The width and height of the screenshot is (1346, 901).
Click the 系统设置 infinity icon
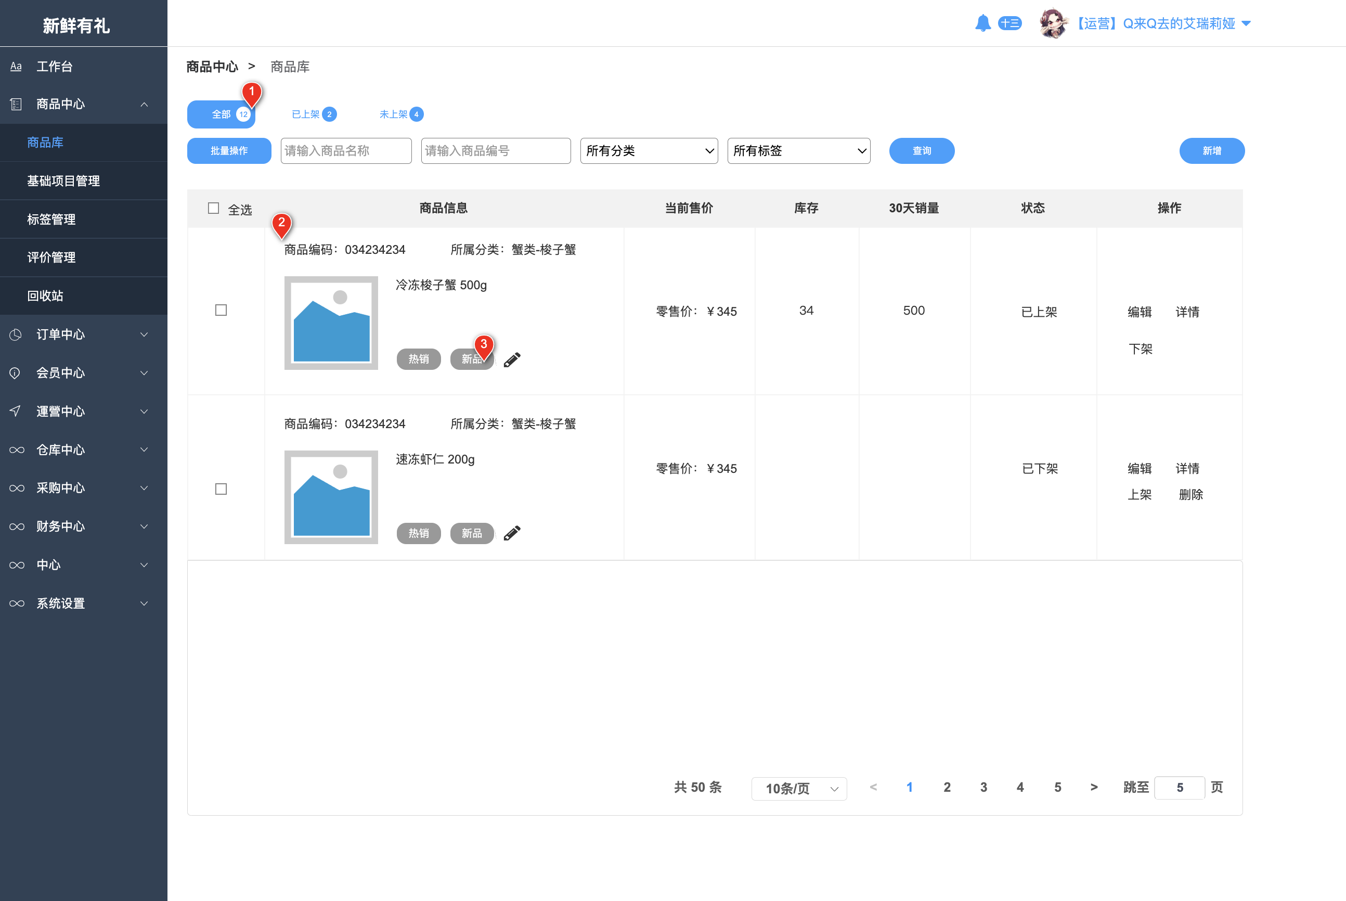click(17, 603)
